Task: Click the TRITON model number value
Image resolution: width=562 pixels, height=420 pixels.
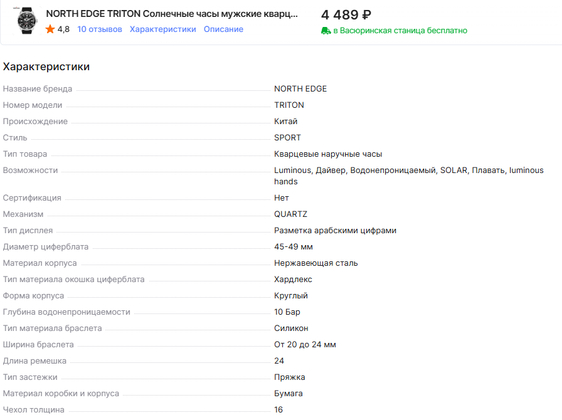Action: 289,105
